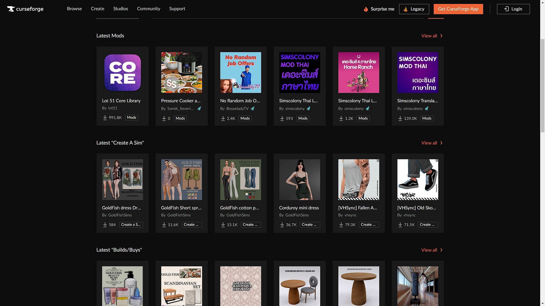Click download icon showing 139.0K downloads
The image size is (545, 306).
tap(400, 118)
